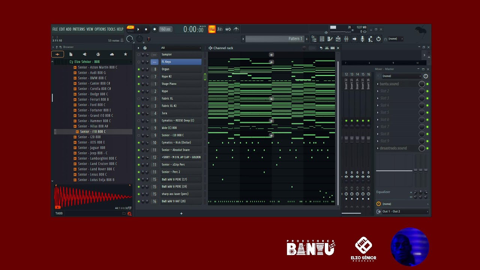Click the Record button
This screenshot has height=270, width=480.
tap(154, 29)
